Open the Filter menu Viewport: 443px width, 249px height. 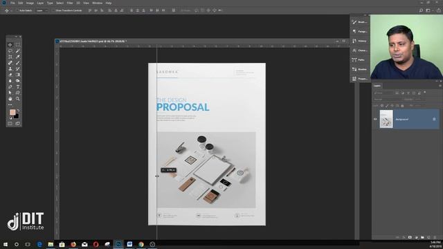(70, 3)
